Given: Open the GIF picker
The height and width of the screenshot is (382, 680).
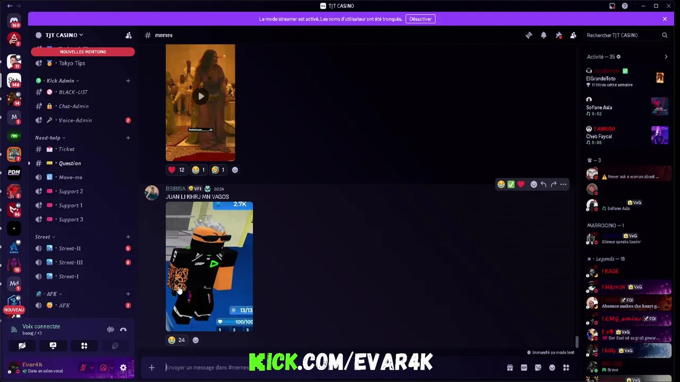Looking at the screenshot, I should (x=524, y=368).
